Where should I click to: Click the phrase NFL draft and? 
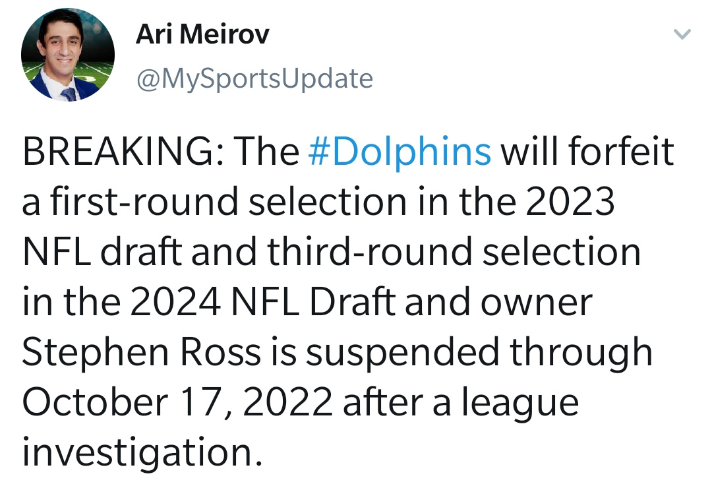click(139, 252)
